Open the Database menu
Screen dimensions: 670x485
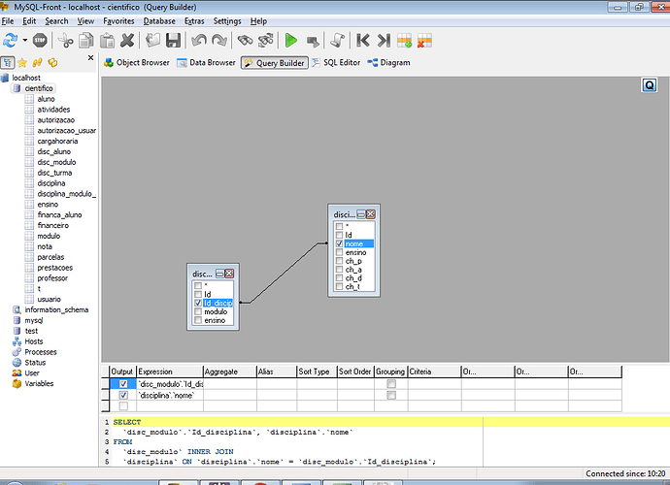(x=159, y=21)
